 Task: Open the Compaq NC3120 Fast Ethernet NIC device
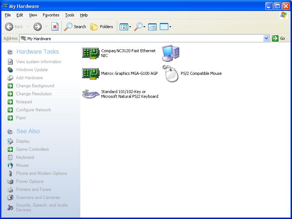(91, 53)
